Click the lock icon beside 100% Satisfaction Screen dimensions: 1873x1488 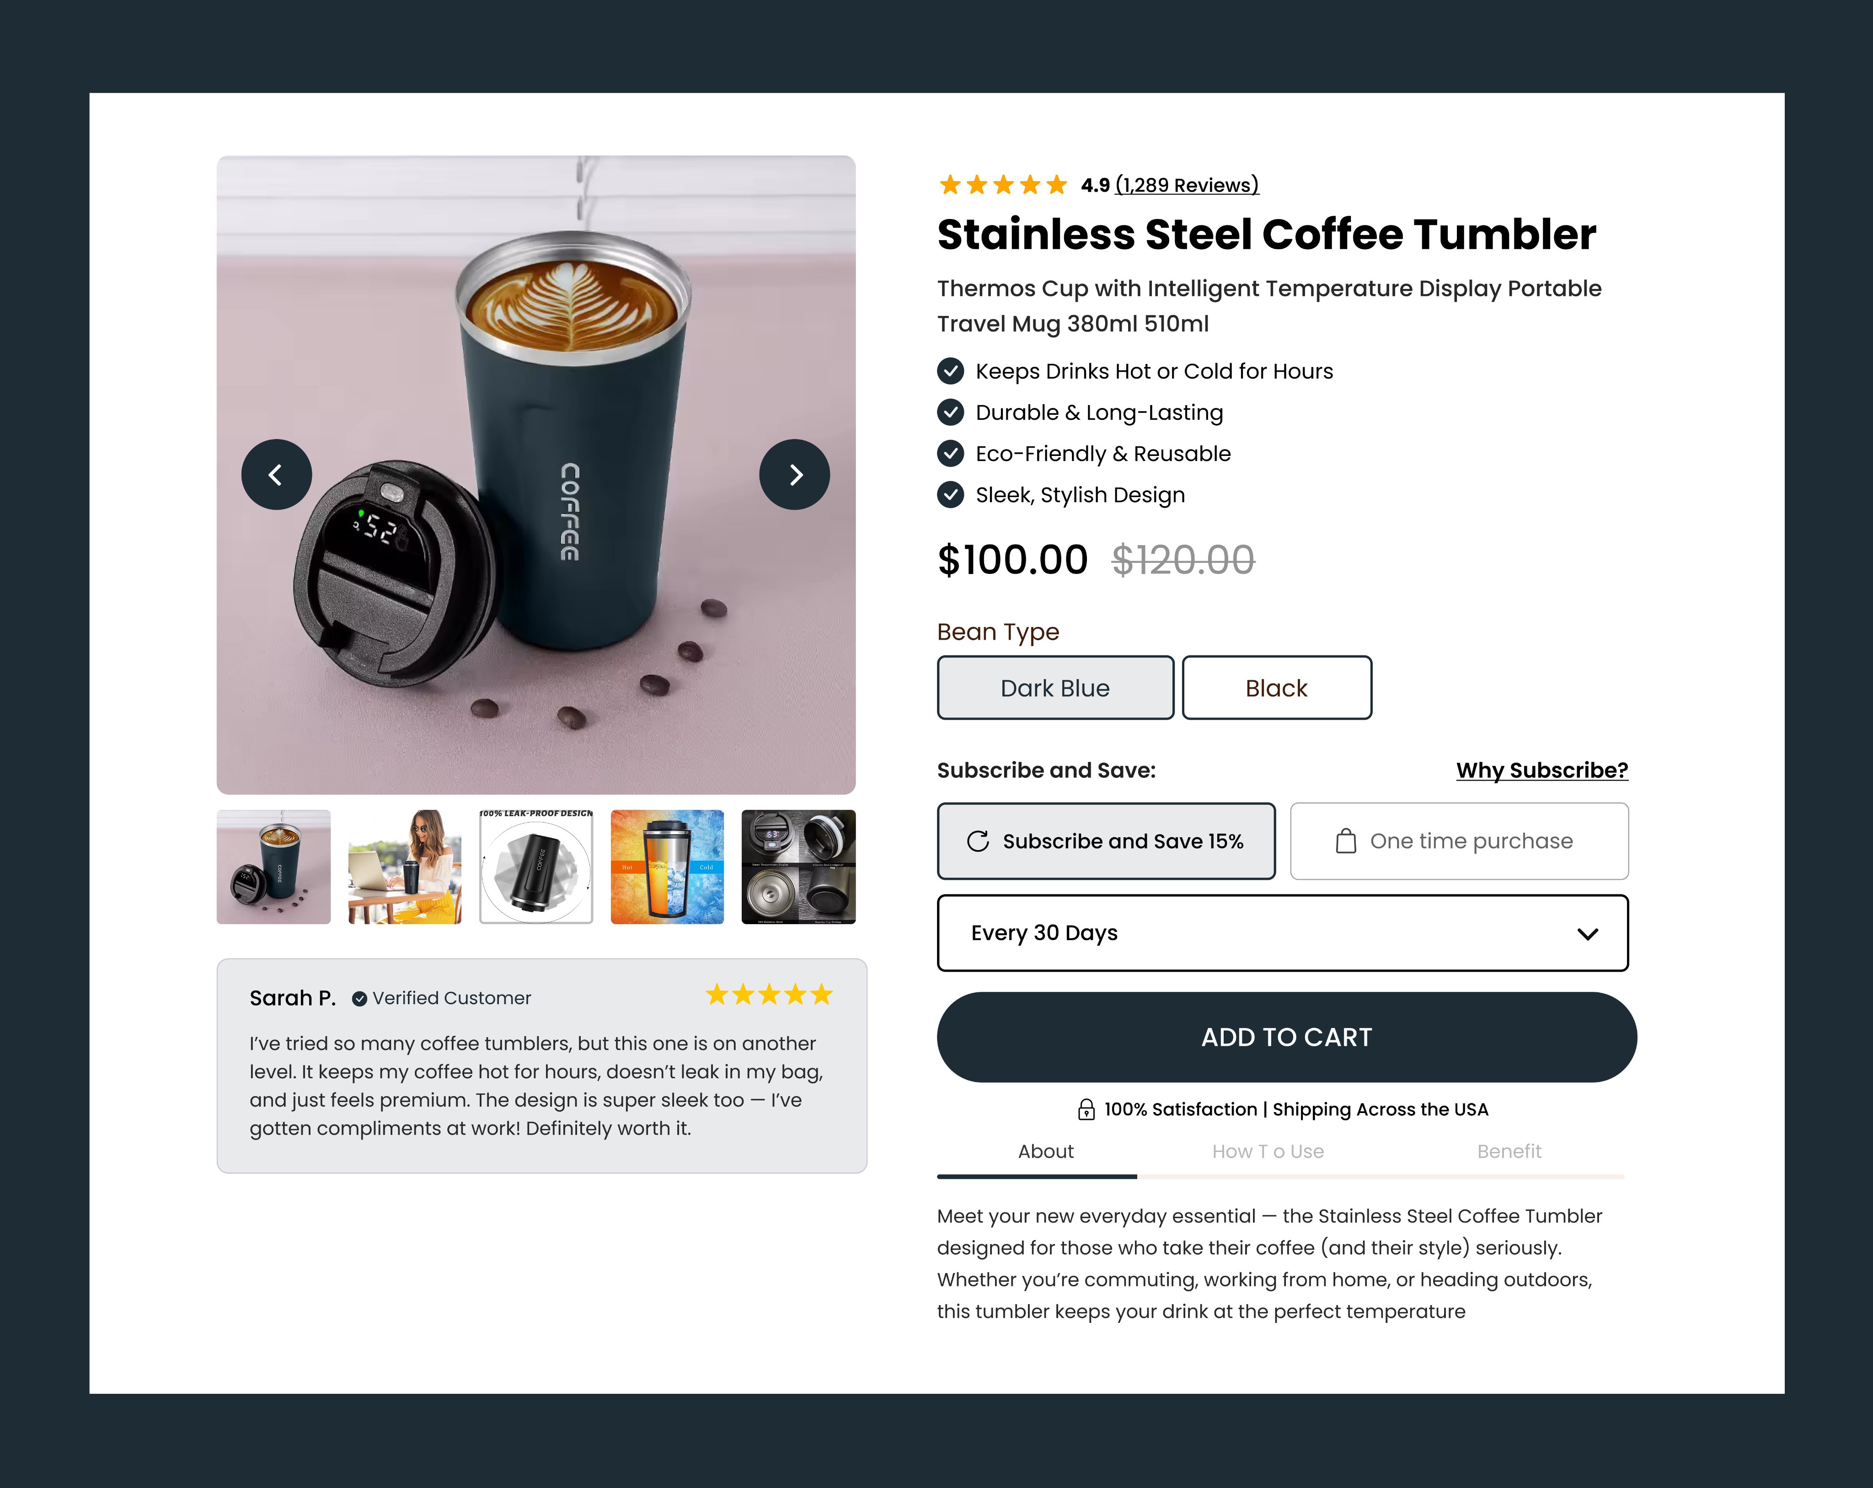(1086, 1109)
